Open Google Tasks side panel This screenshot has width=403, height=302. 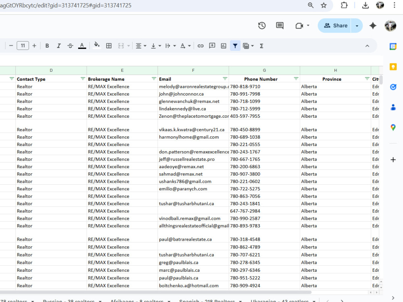coord(393,87)
